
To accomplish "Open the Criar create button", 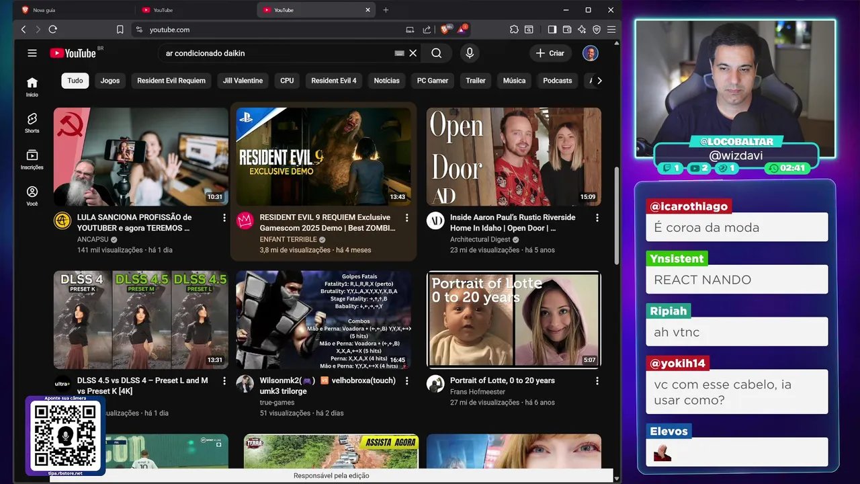I will click(x=550, y=53).
